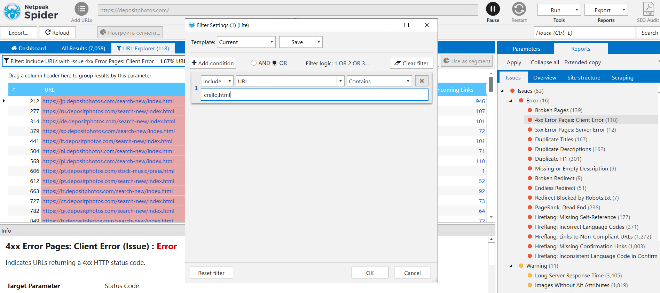This screenshot has height=293, width=660.
Task: Open the Add URLs list icon
Action: pos(81,9)
